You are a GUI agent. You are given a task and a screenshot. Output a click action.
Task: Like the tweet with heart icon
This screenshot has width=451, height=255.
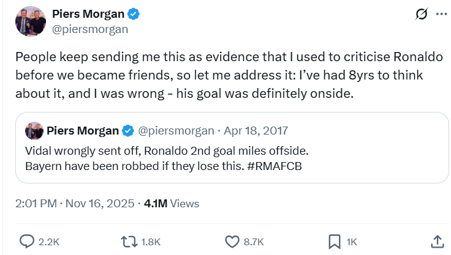point(232,242)
